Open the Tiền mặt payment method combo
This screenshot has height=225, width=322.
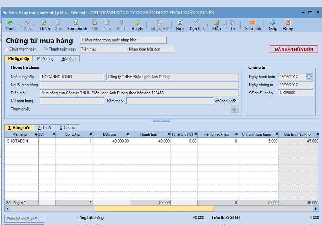click(x=103, y=49)
